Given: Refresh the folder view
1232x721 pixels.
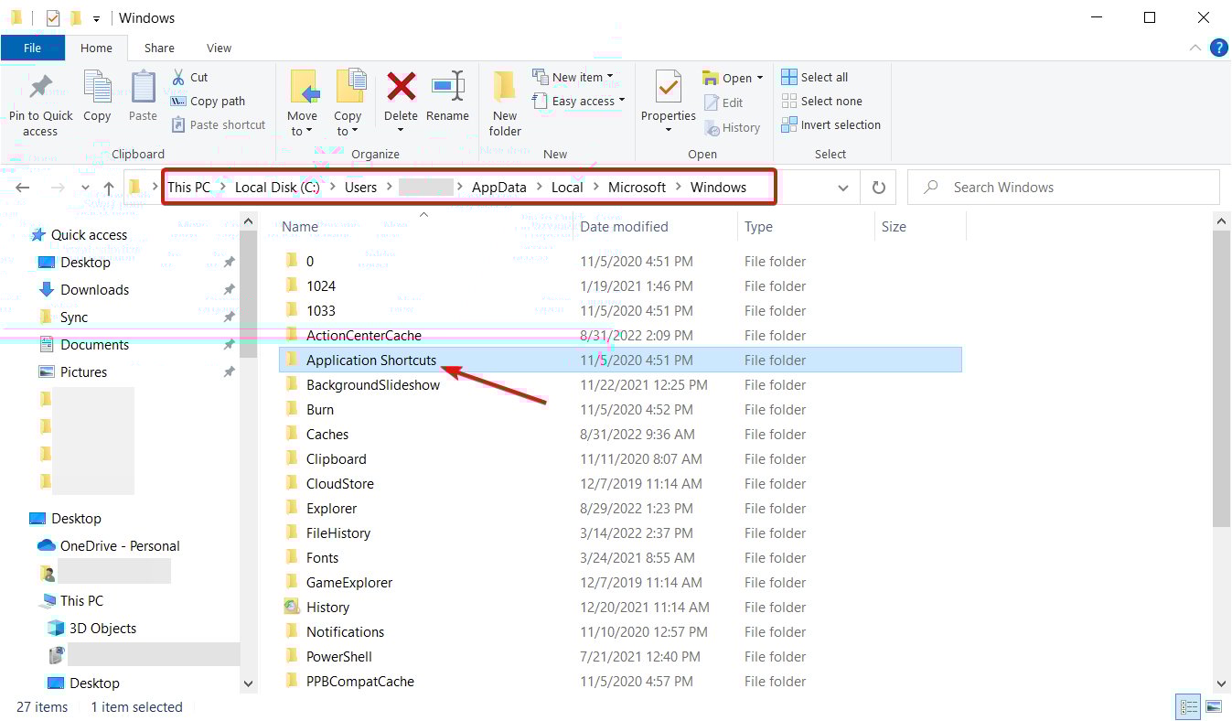Looking at the screenshot, I should (x=878, y=188).
